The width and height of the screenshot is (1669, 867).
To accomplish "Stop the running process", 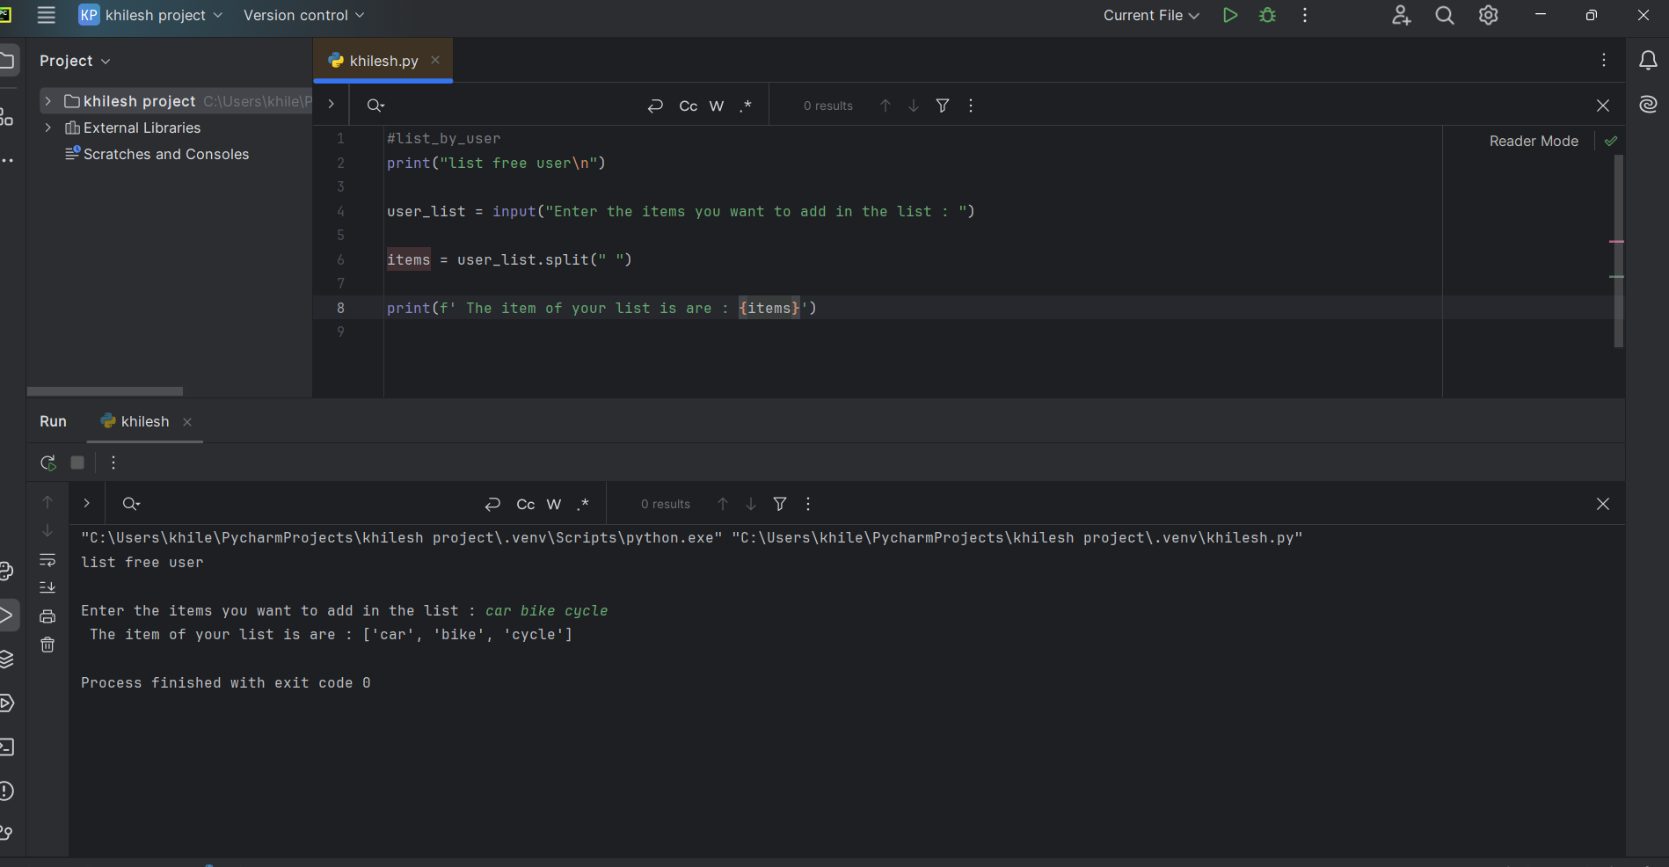I will 77,463.
